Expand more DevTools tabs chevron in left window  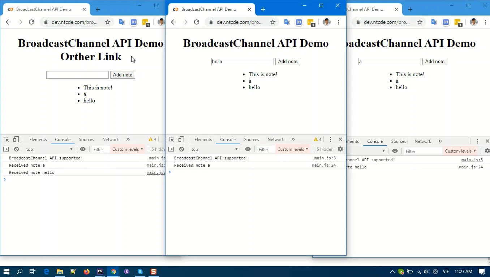click(x=128, y=140)
